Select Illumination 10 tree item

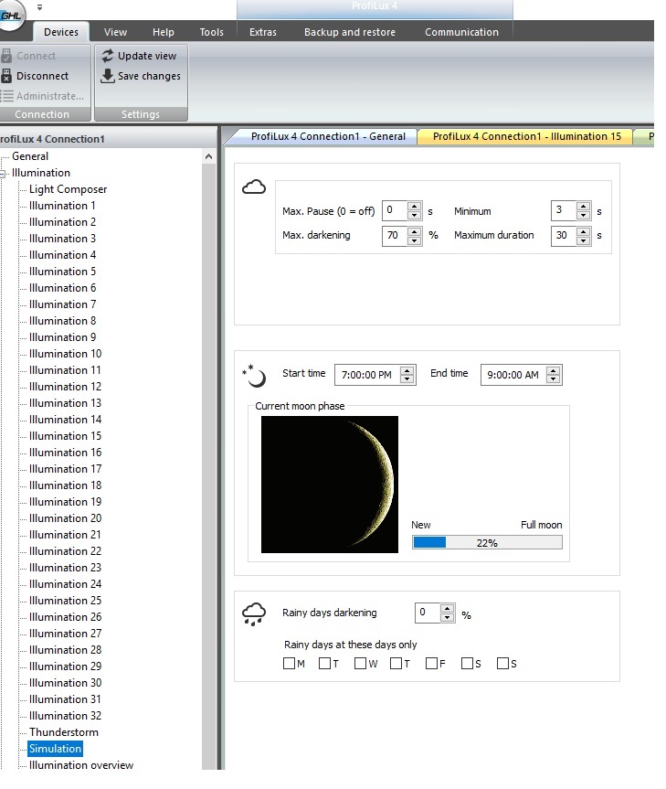[66, 354]
